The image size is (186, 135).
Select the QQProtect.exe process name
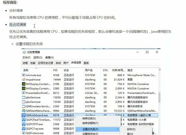35,133
